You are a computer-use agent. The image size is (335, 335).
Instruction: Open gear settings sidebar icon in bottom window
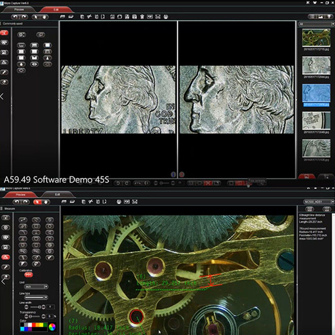[x=5, y=227]
